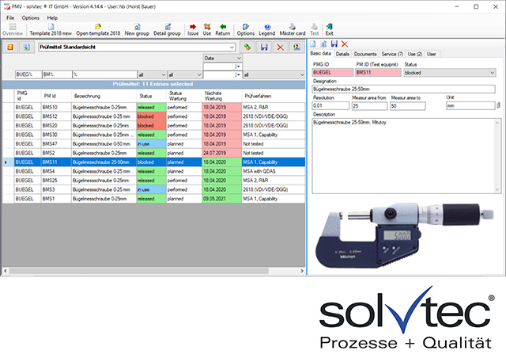The image size is (506, 358).
Task: Click the Designation text field
Action: [x=403, y=88]
